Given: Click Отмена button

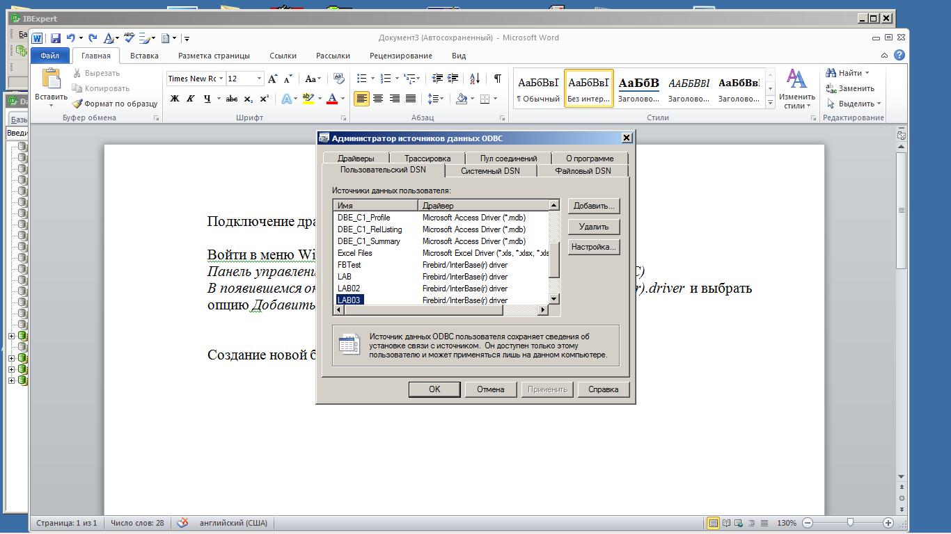Looking at the screenshot, I should tap(491, 389).
